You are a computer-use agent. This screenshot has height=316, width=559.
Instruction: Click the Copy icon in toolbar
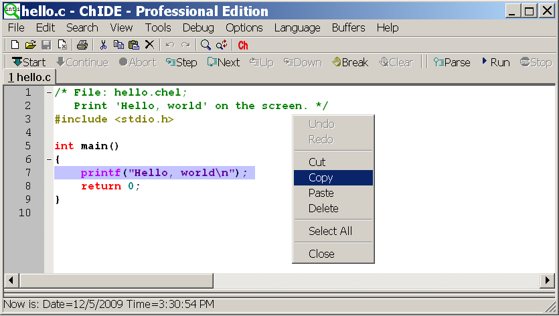[x=118, y=45]
